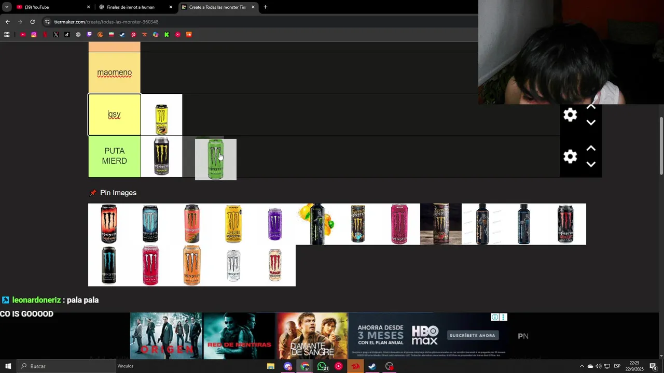Open the ad info icon on banner

495,317
